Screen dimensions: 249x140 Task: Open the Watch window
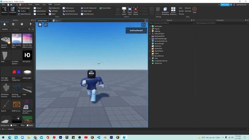(52, 14)
